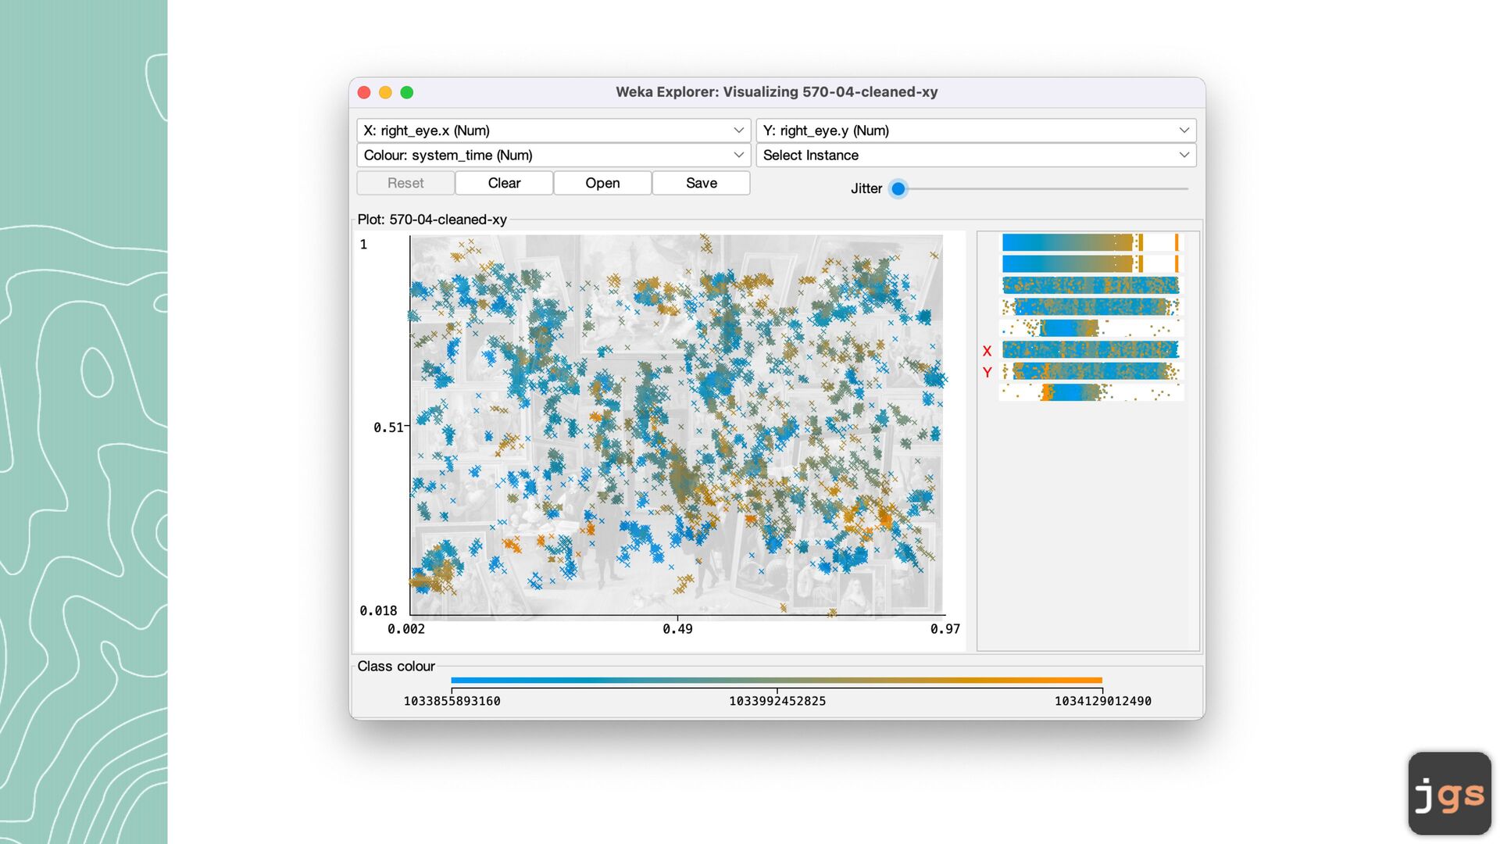Image resolution: width=1500 pixels, height=844 pixels.
Task: Click the third attribute strip in panel
Action: click(x=1091, y=285)
